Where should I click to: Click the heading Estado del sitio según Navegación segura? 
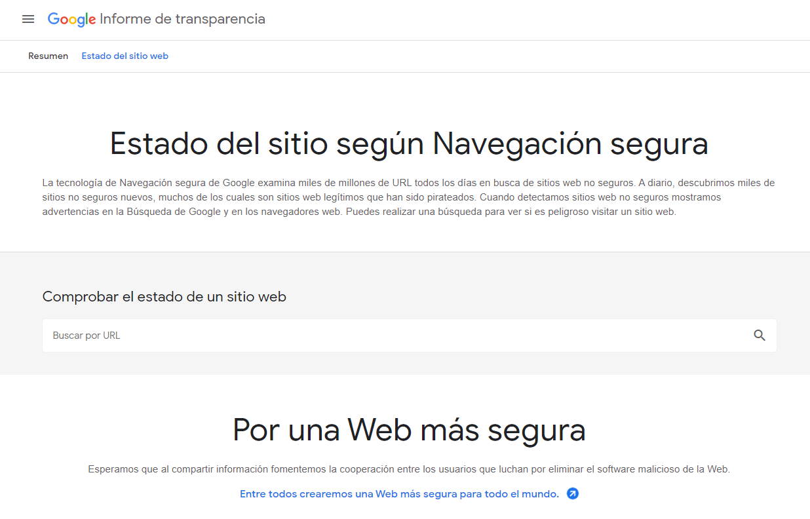[409, 144]
